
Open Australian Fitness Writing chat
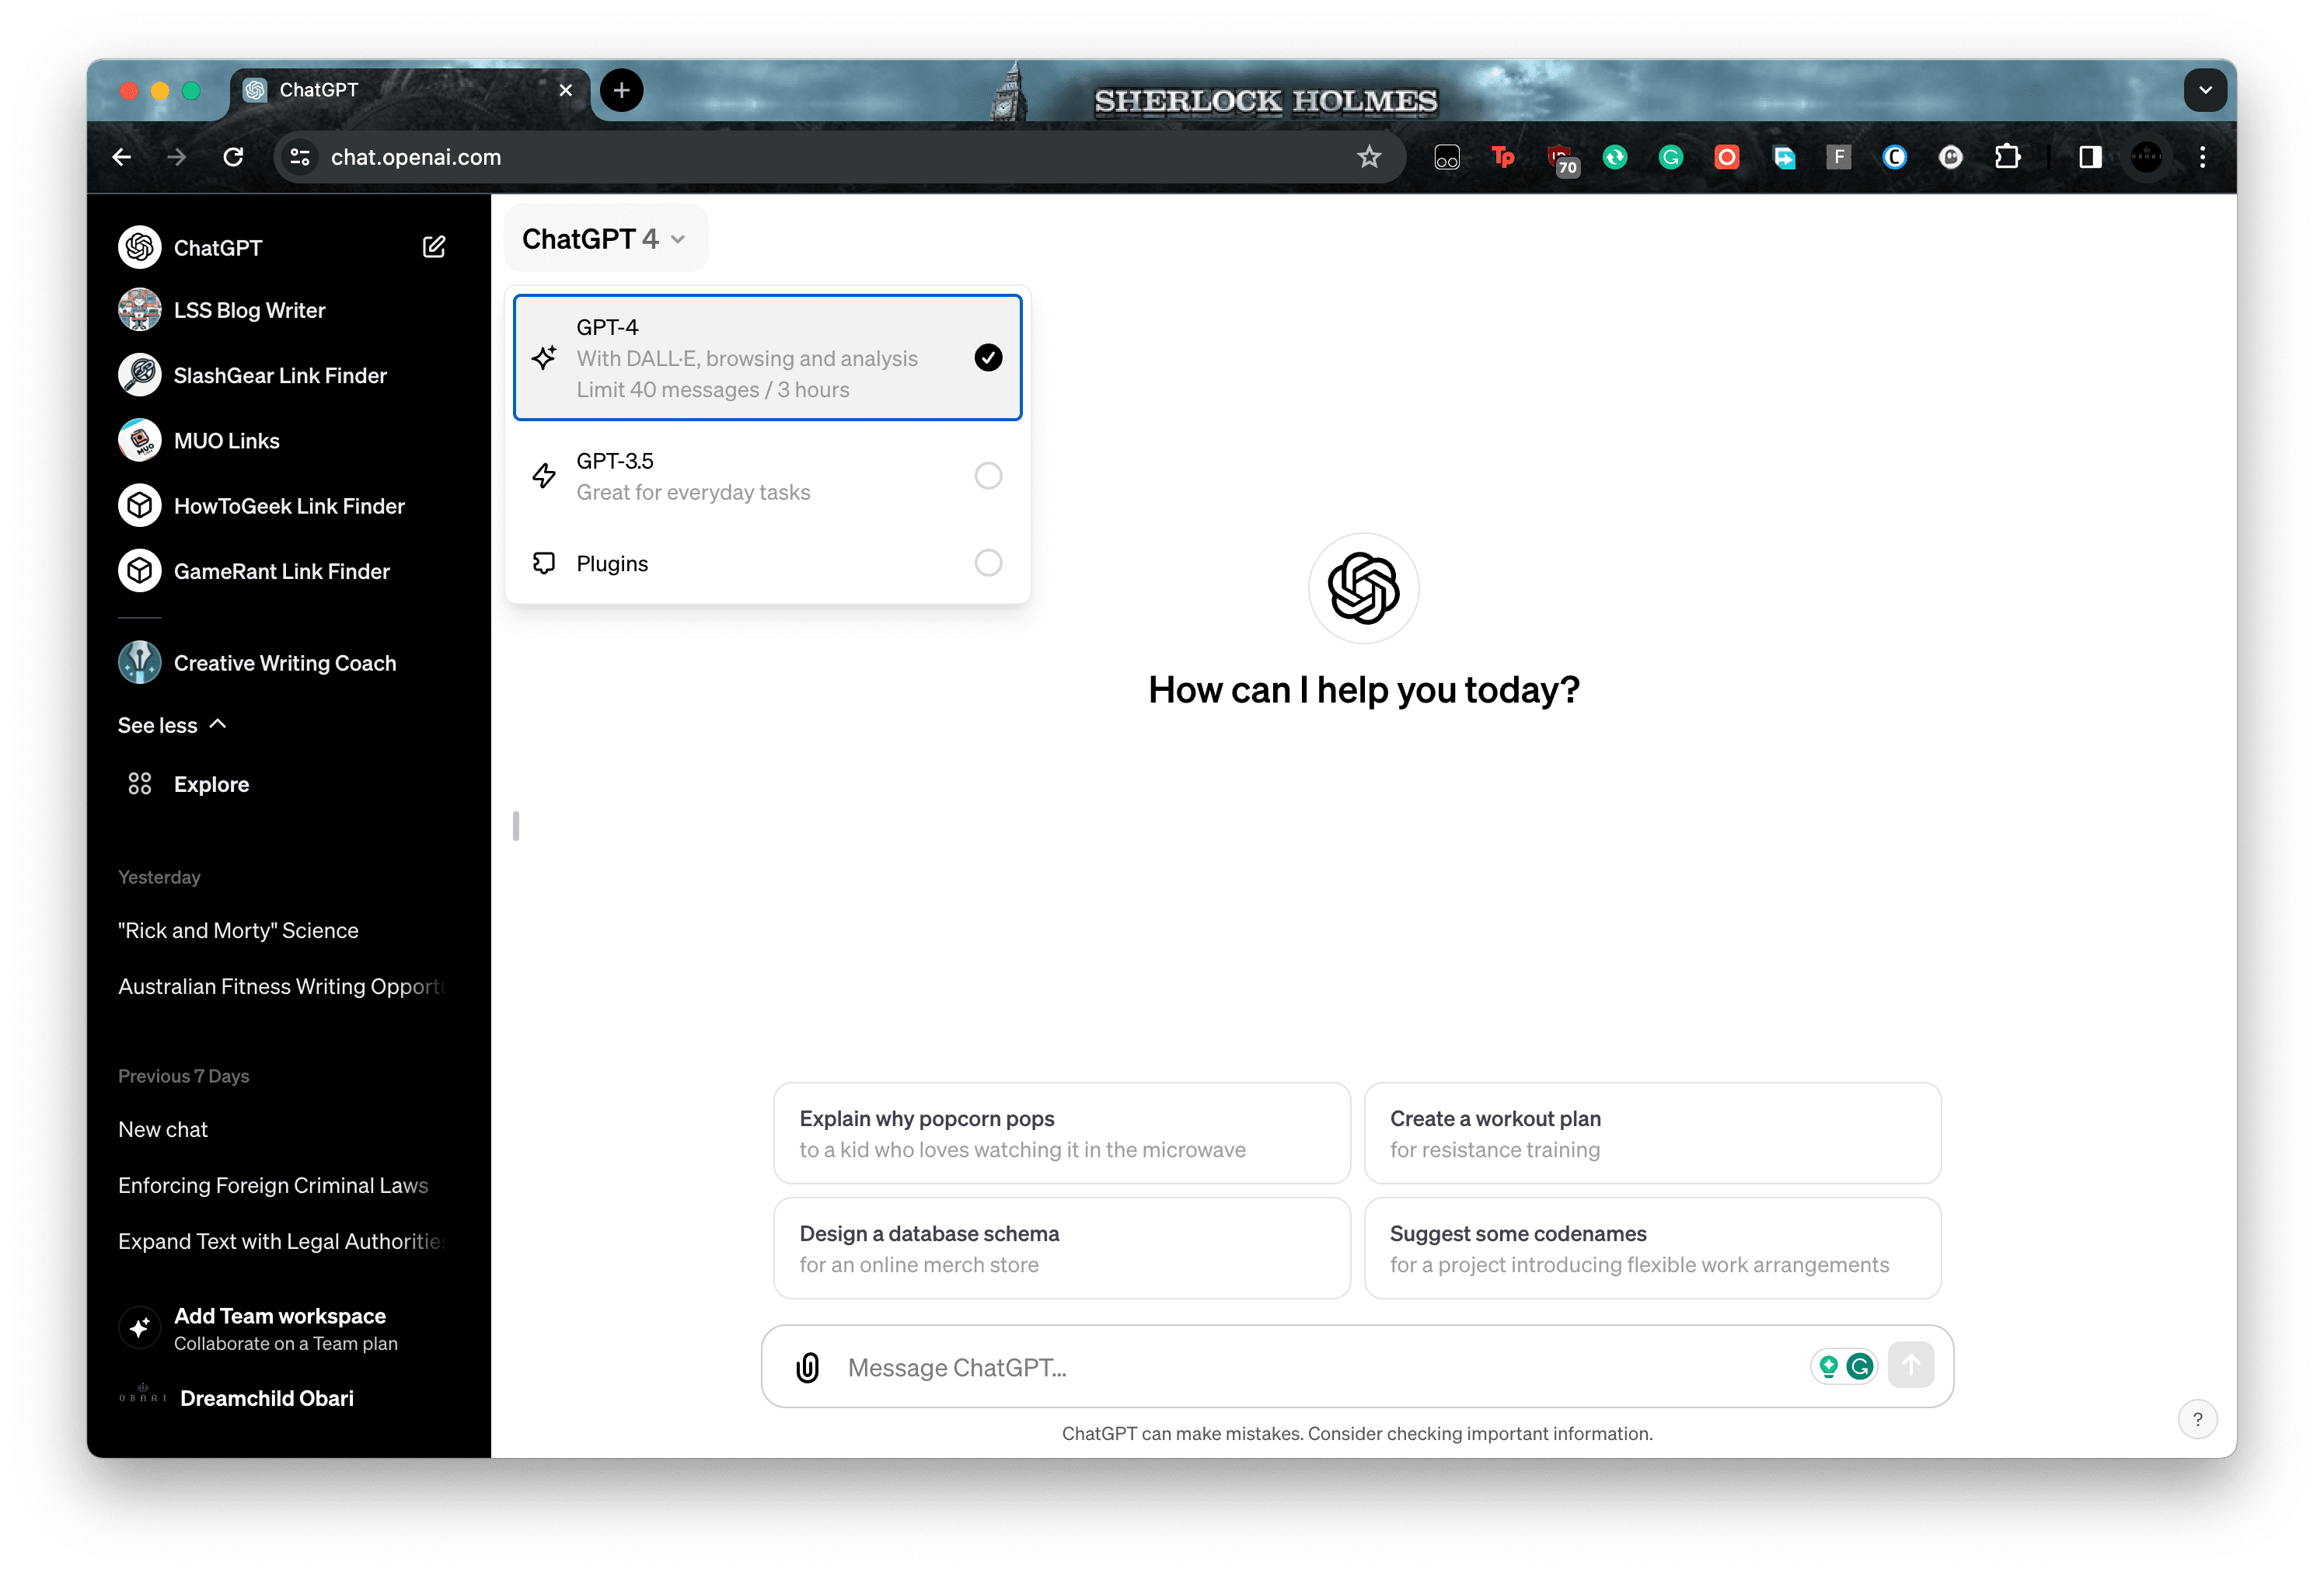click(x=283, y=986)
